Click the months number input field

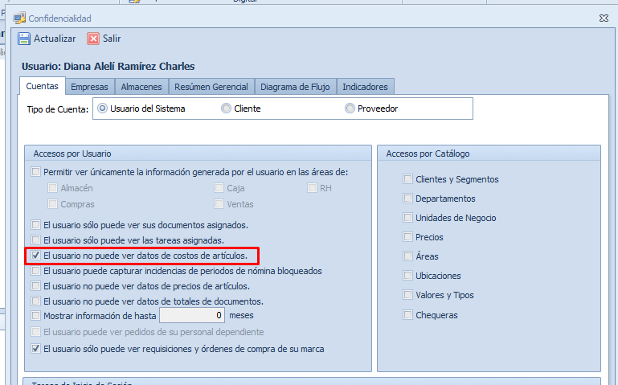pyautogui.click(x=191, y=316)
